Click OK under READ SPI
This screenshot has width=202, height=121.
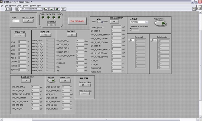click(x=46, y=35)
